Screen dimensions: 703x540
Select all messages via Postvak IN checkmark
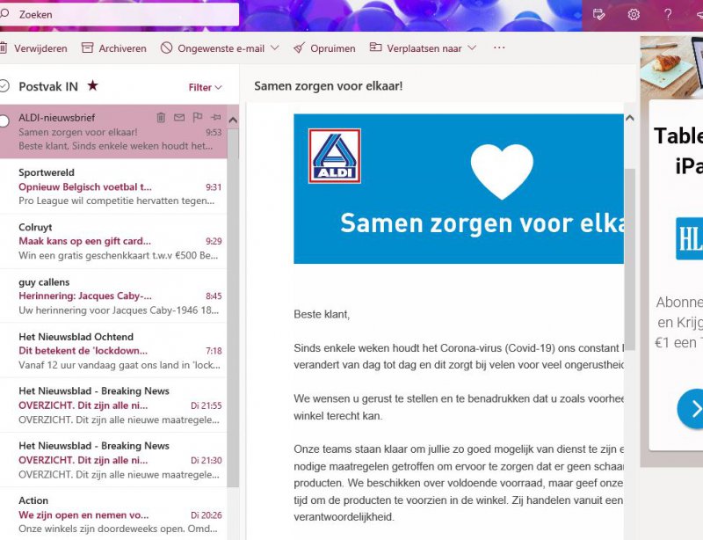click(x=4, y=86)
